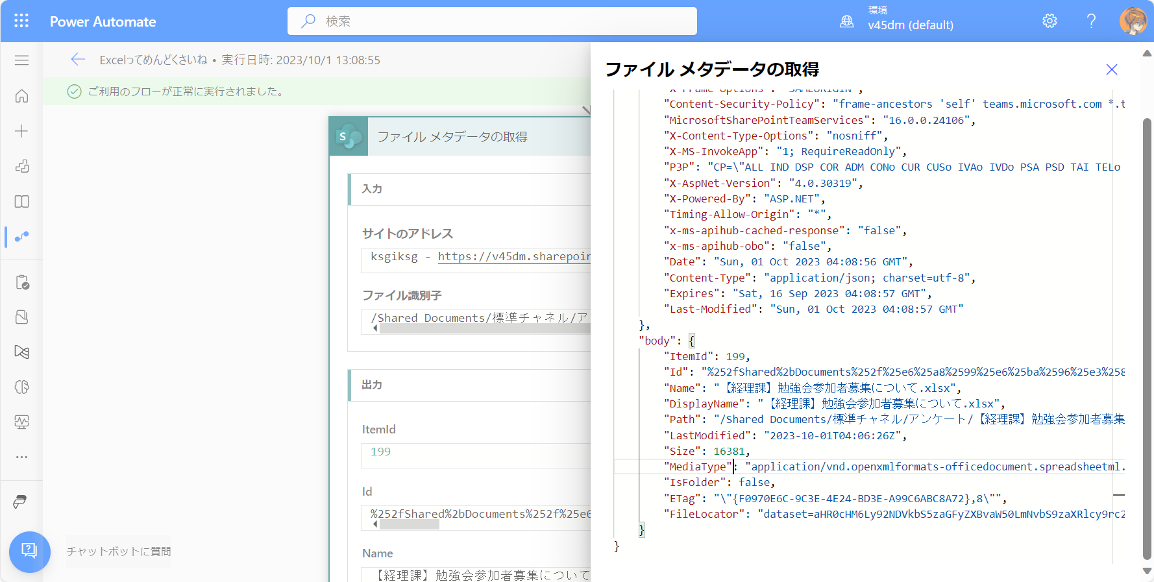
Task: Click the "IsFolder": false JSON line
Action: pos(719,482)
